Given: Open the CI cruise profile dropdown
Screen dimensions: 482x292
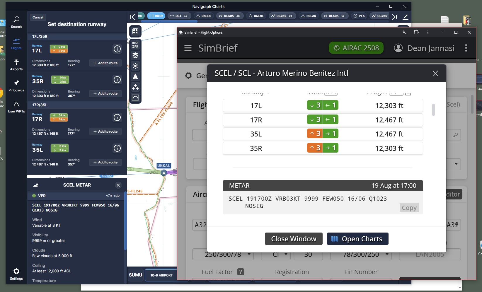Looking at the screenshot, I should [x=276, y=255].
